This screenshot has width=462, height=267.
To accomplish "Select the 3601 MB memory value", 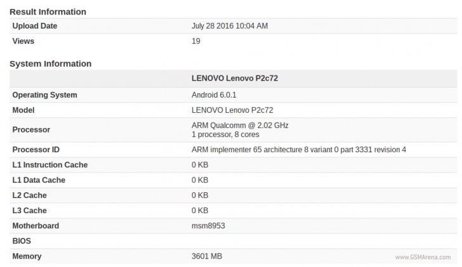I will 207,256.
